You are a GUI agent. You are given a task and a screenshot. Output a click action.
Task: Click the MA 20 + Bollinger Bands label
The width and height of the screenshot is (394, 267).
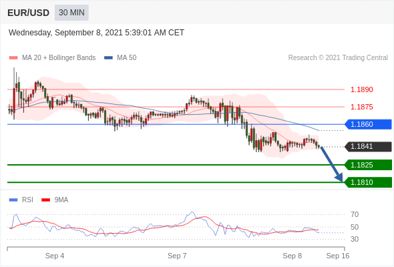(x=59, y=58)
